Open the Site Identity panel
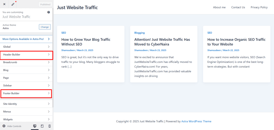This screenshot has width=274, height=130. tap(26, 104)
